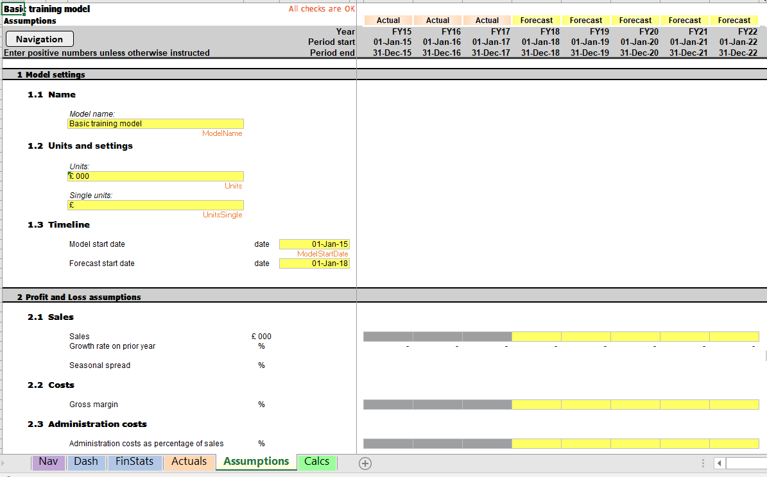Click the Model start date cell
Viewport: 767px width, 477px height.
click(x=314, y=244)
